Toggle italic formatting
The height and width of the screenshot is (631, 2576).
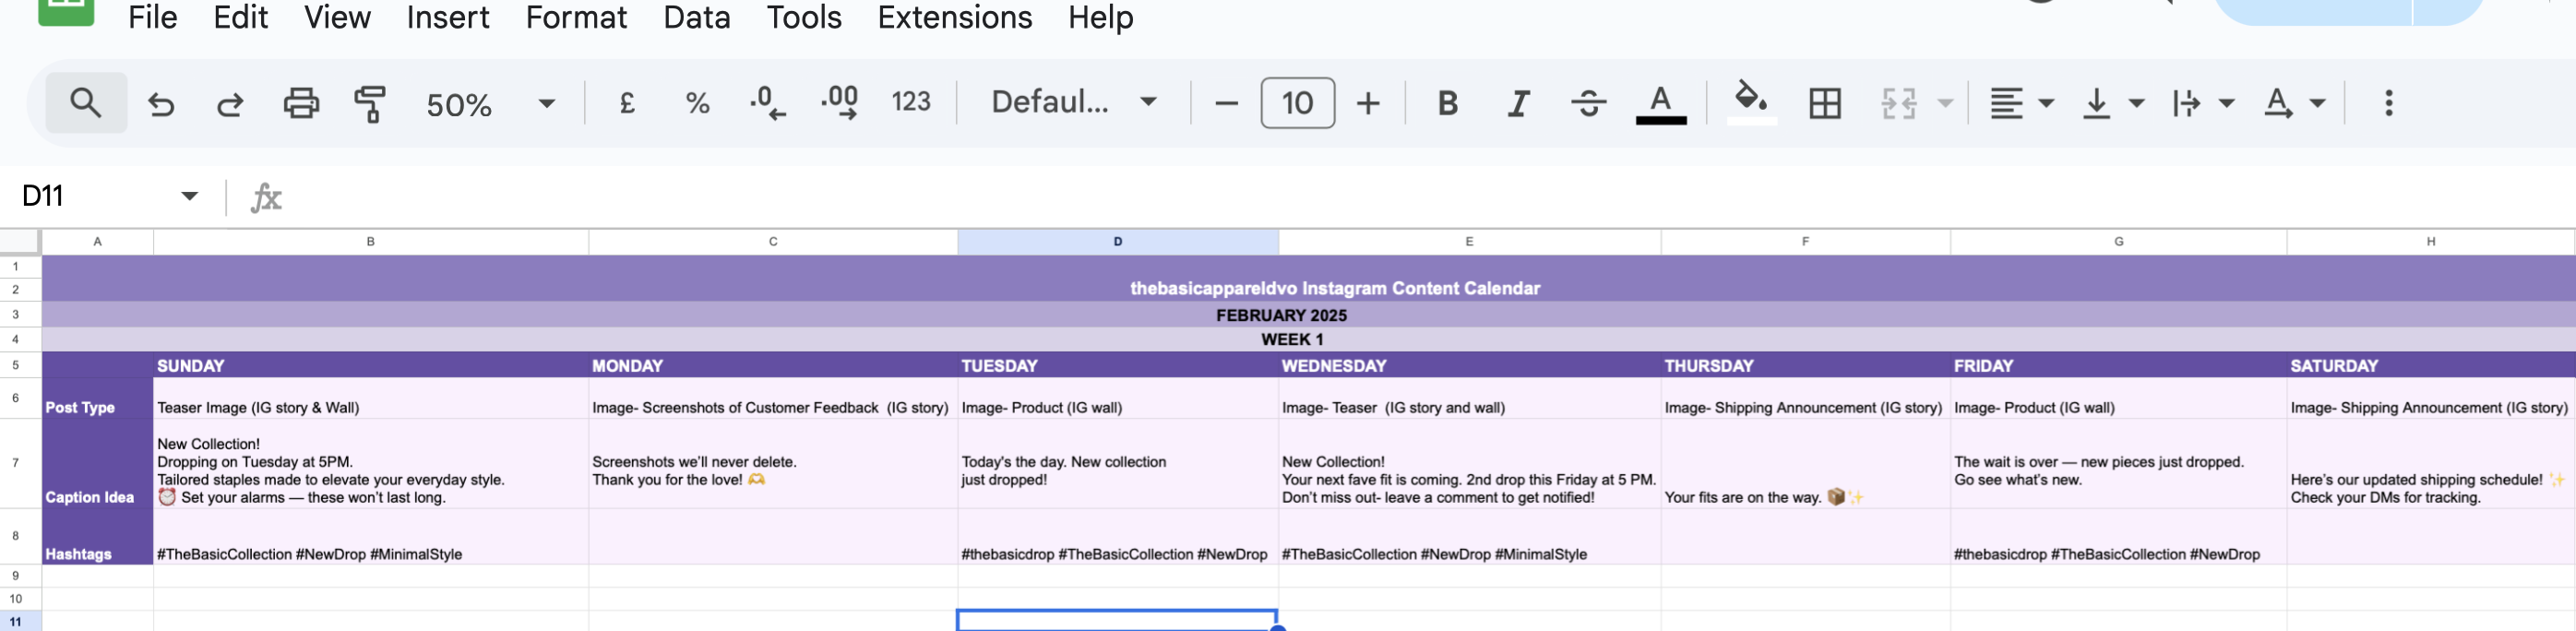[x=1518, y=103]
